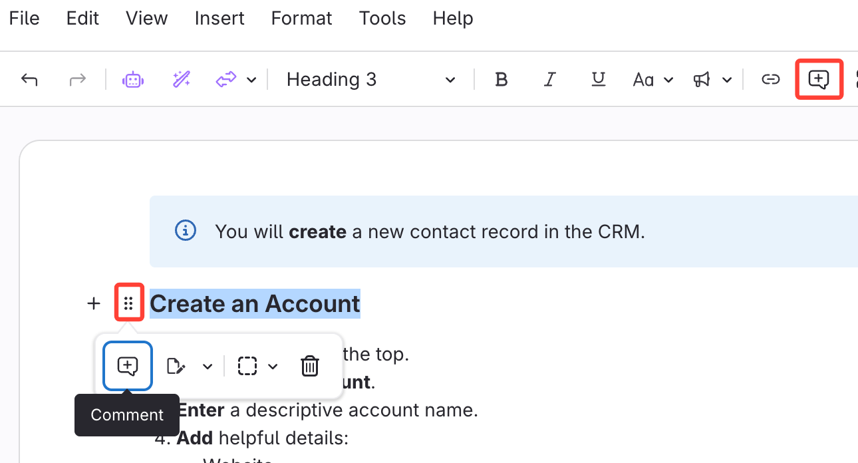This screenshot has width=858, height=463.
Task: Click the trash icon to delete block
Action: pyautogui.click(x=310, y=366)
